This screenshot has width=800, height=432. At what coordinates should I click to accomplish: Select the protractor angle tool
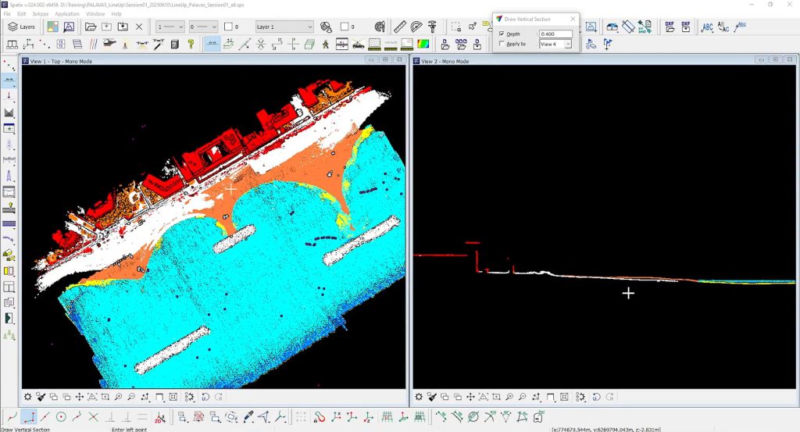coord(416,27)
